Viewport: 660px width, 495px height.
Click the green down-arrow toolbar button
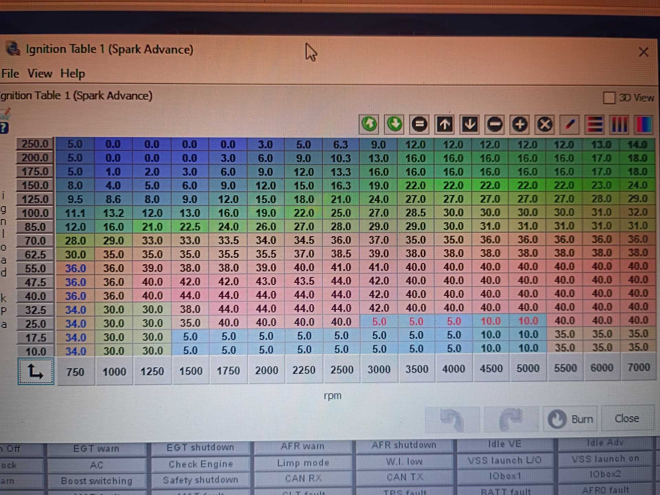[394, 124]
